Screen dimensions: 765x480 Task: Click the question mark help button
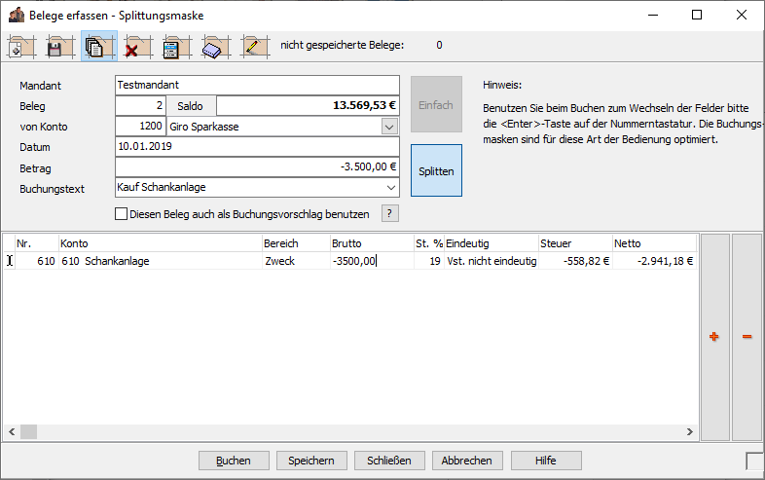click(389, 214)
